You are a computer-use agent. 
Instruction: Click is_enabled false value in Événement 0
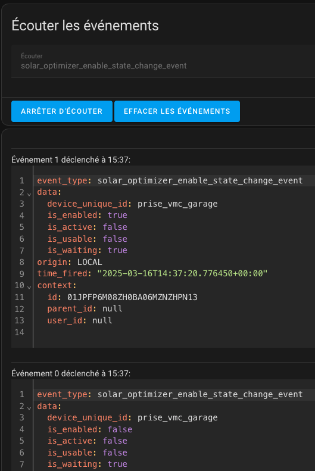(x=120, y=429)
